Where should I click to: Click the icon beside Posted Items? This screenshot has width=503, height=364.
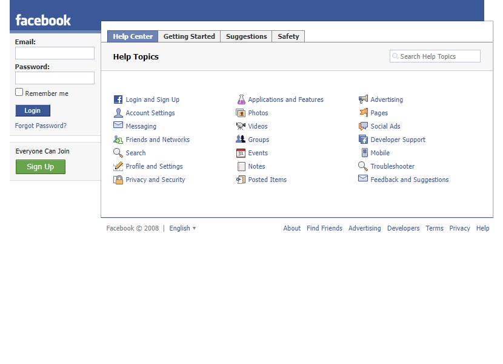[241, 179]
